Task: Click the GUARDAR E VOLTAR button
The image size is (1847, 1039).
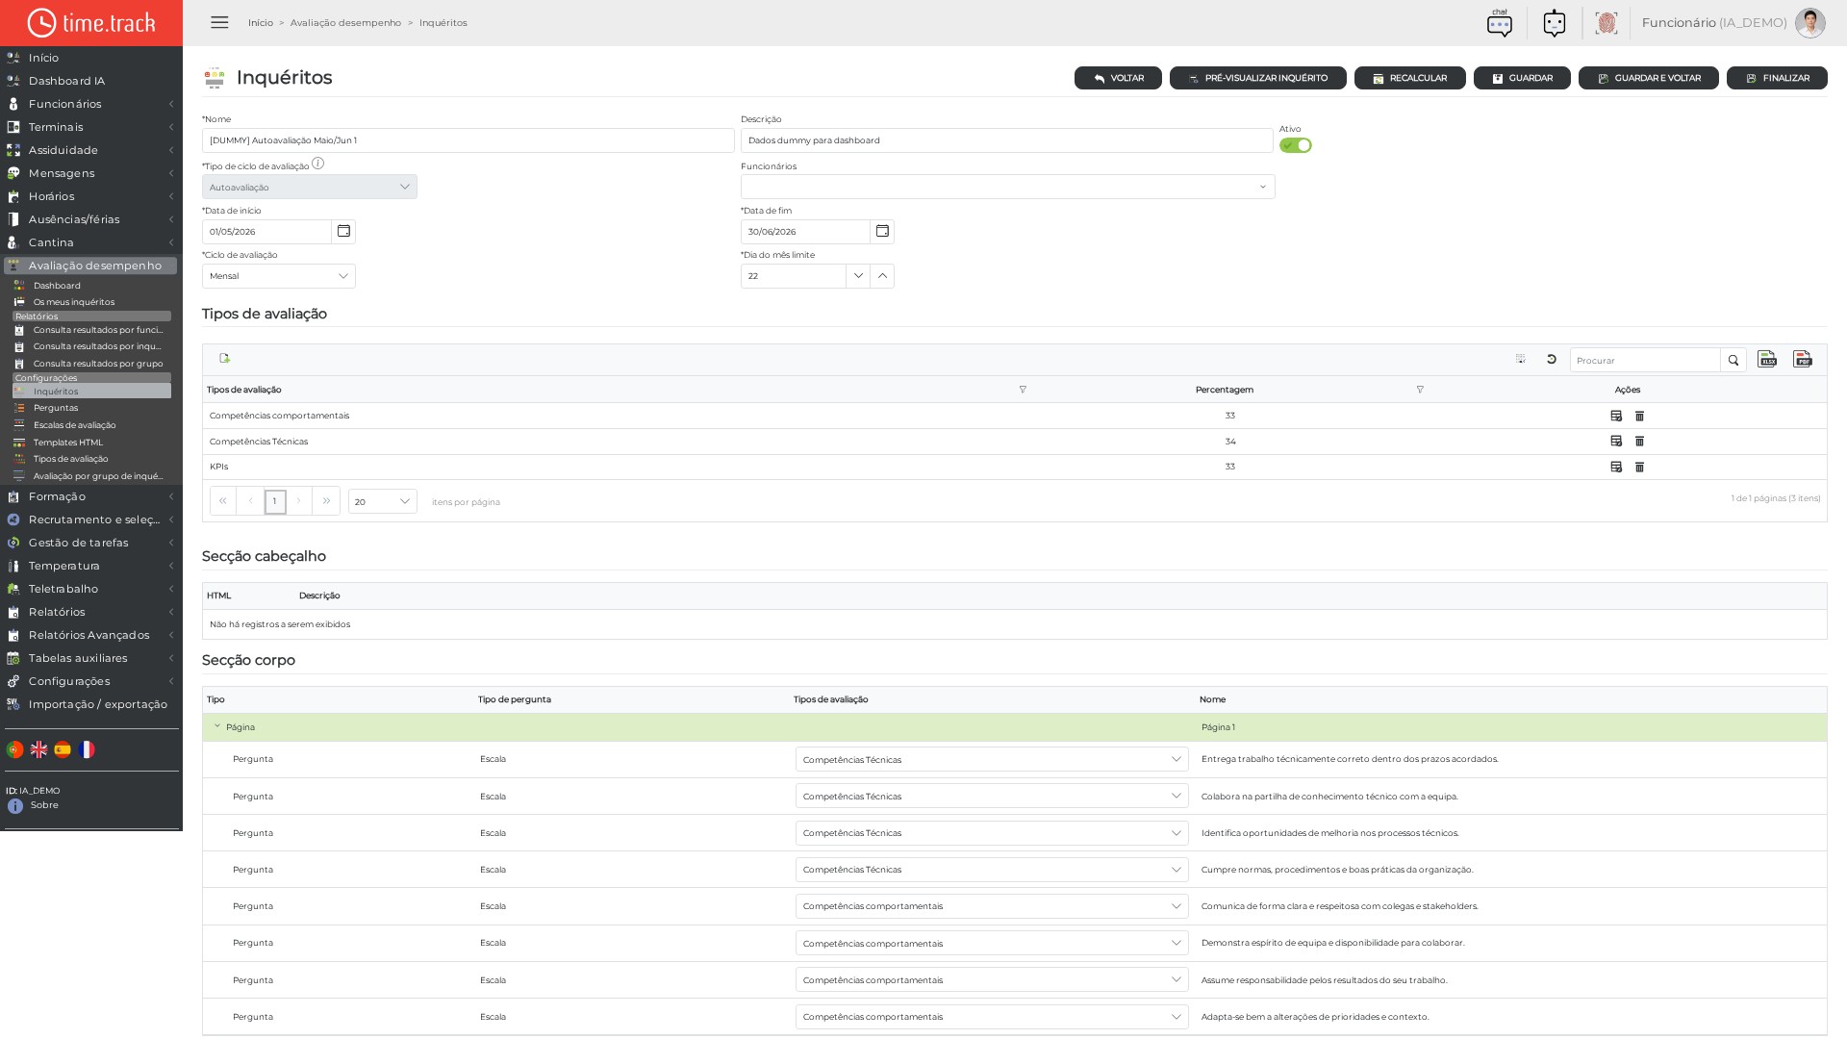Action: tap(1649, 78)
